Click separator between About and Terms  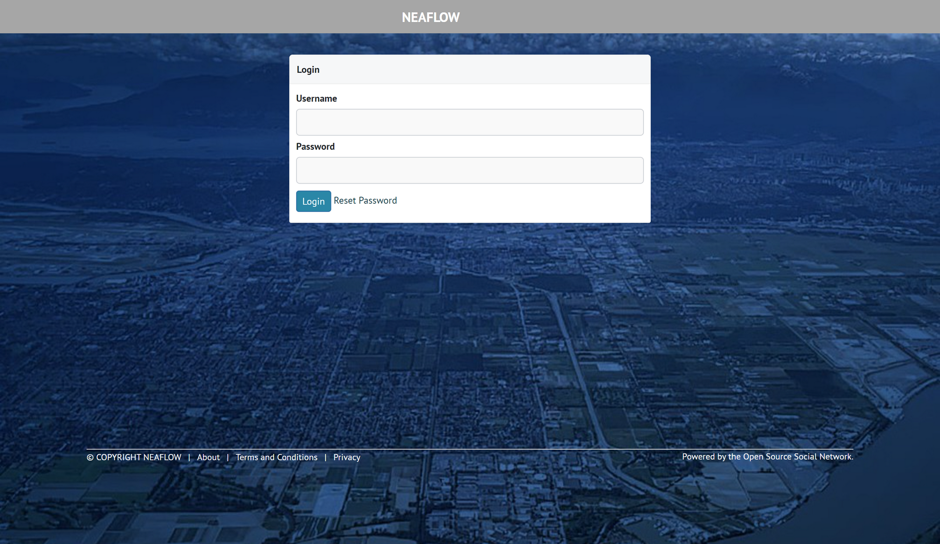228,458
